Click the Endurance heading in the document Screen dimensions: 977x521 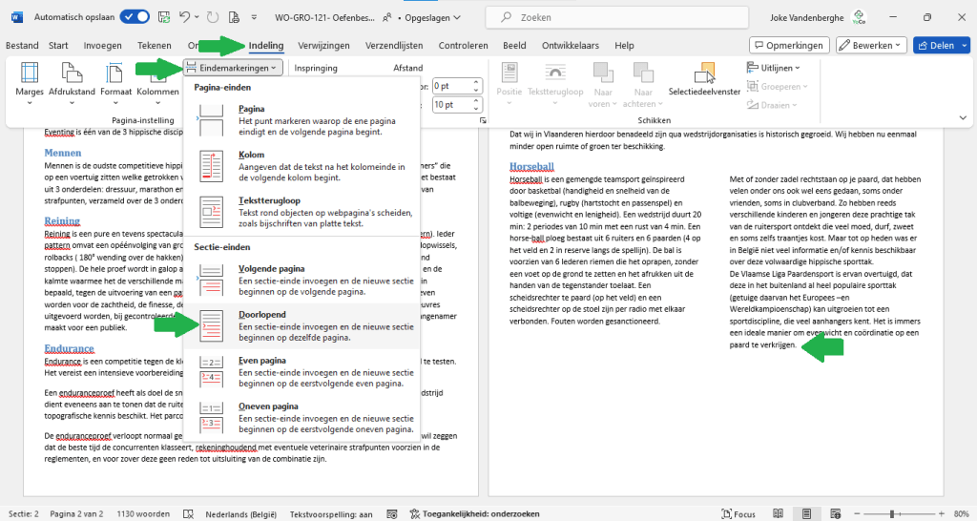(69, 348)
